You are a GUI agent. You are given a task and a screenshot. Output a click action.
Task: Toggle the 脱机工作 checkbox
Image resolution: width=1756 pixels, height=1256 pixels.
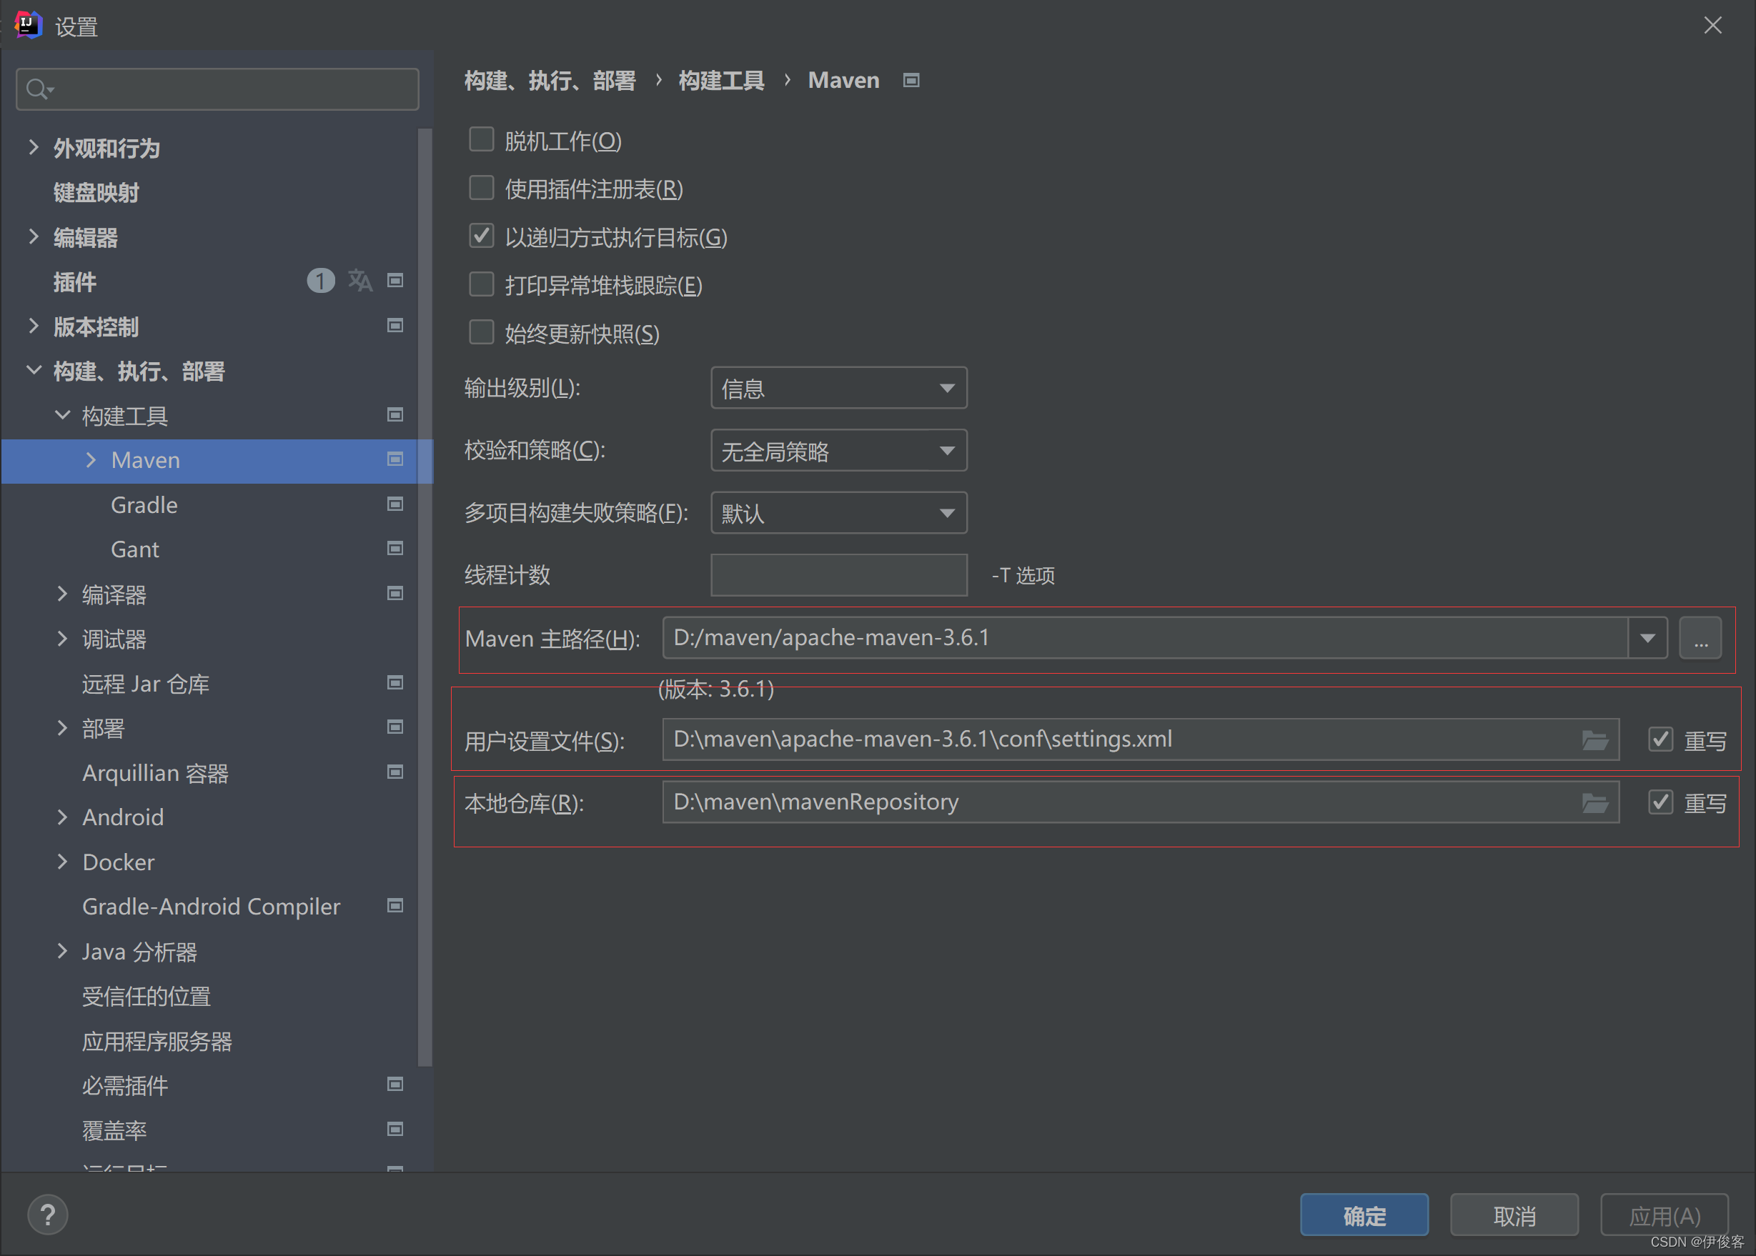click(x=482, y=140)
